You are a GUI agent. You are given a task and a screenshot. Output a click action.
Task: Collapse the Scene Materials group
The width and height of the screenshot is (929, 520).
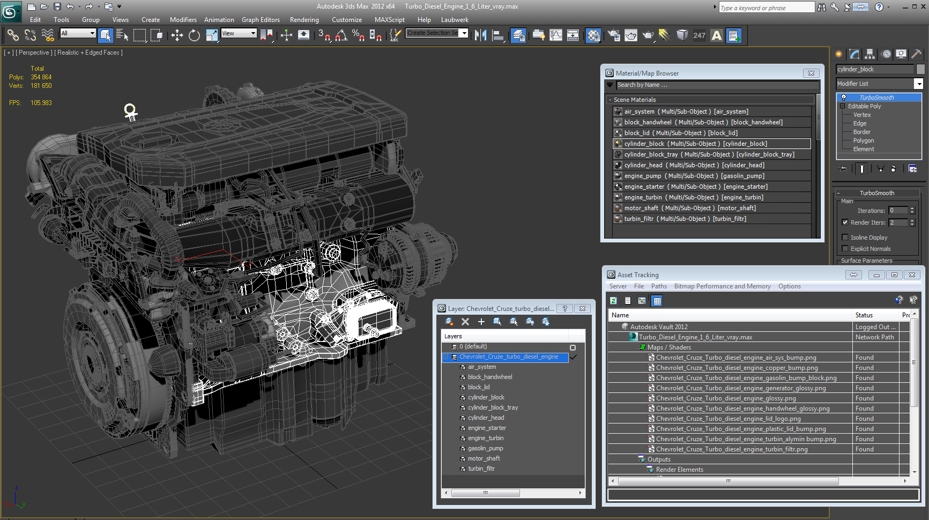click(610, 100)
